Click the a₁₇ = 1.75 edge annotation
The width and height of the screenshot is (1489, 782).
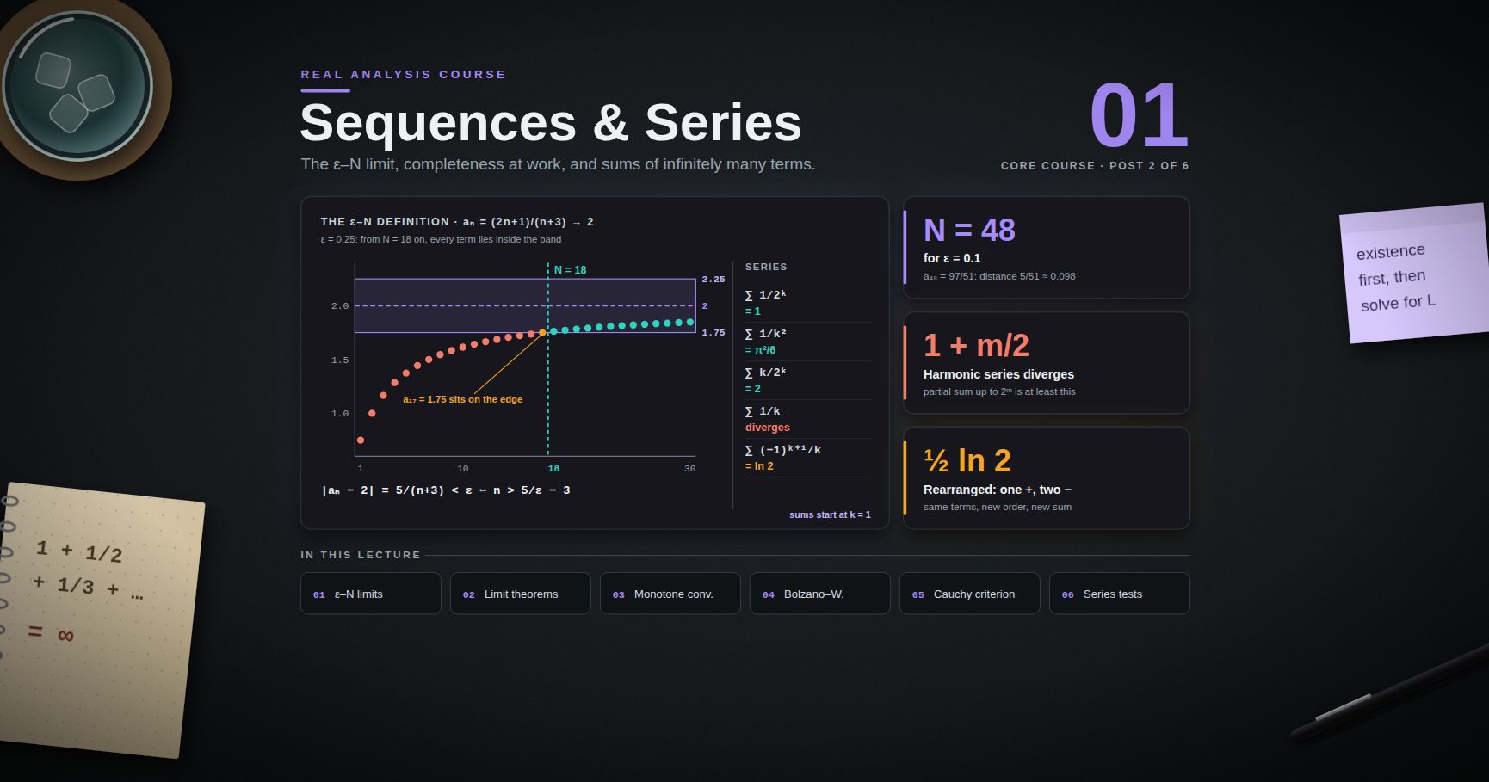click(462, 399)
